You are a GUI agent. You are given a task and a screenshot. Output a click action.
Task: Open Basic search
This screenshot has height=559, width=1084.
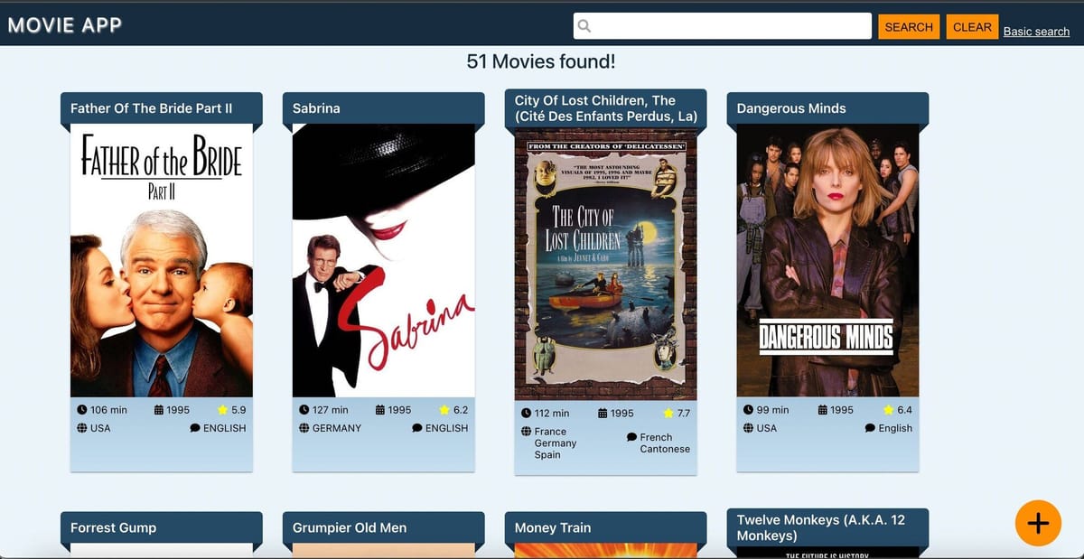[1037, 31]
